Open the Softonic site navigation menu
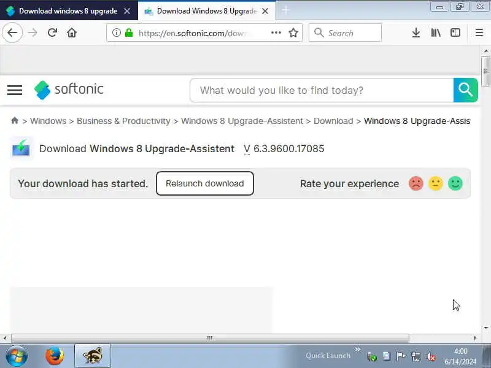This screenshot has width=491, height=368. [15, 90]
